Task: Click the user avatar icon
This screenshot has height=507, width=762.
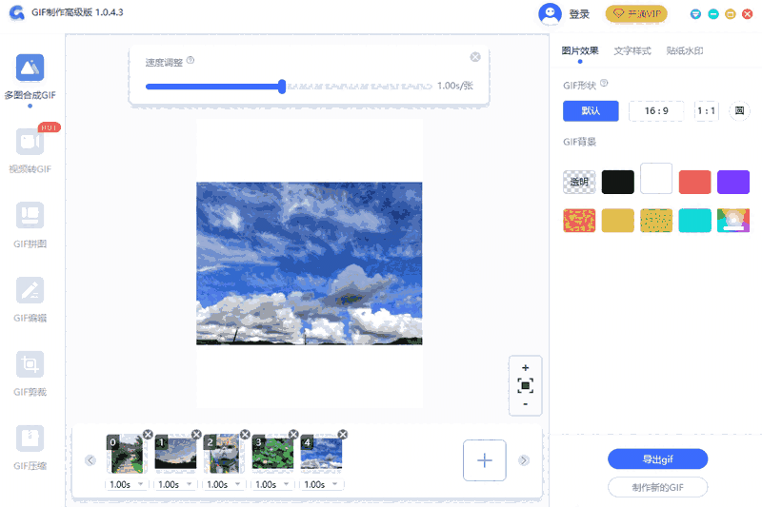Action: pos(550,13)
